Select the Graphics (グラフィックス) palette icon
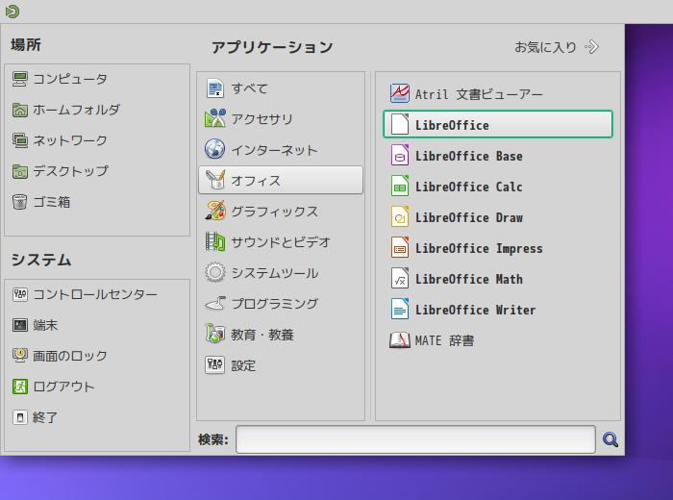This screenshot has height=500, width=673. [215, 211]
